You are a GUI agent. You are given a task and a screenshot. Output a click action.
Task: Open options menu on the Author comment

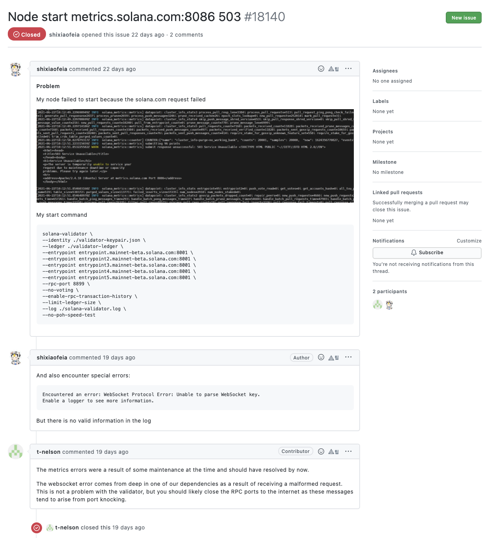point(348,357)
